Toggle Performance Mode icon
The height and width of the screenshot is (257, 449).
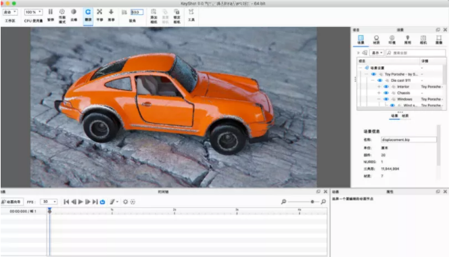tap(62, 11)
